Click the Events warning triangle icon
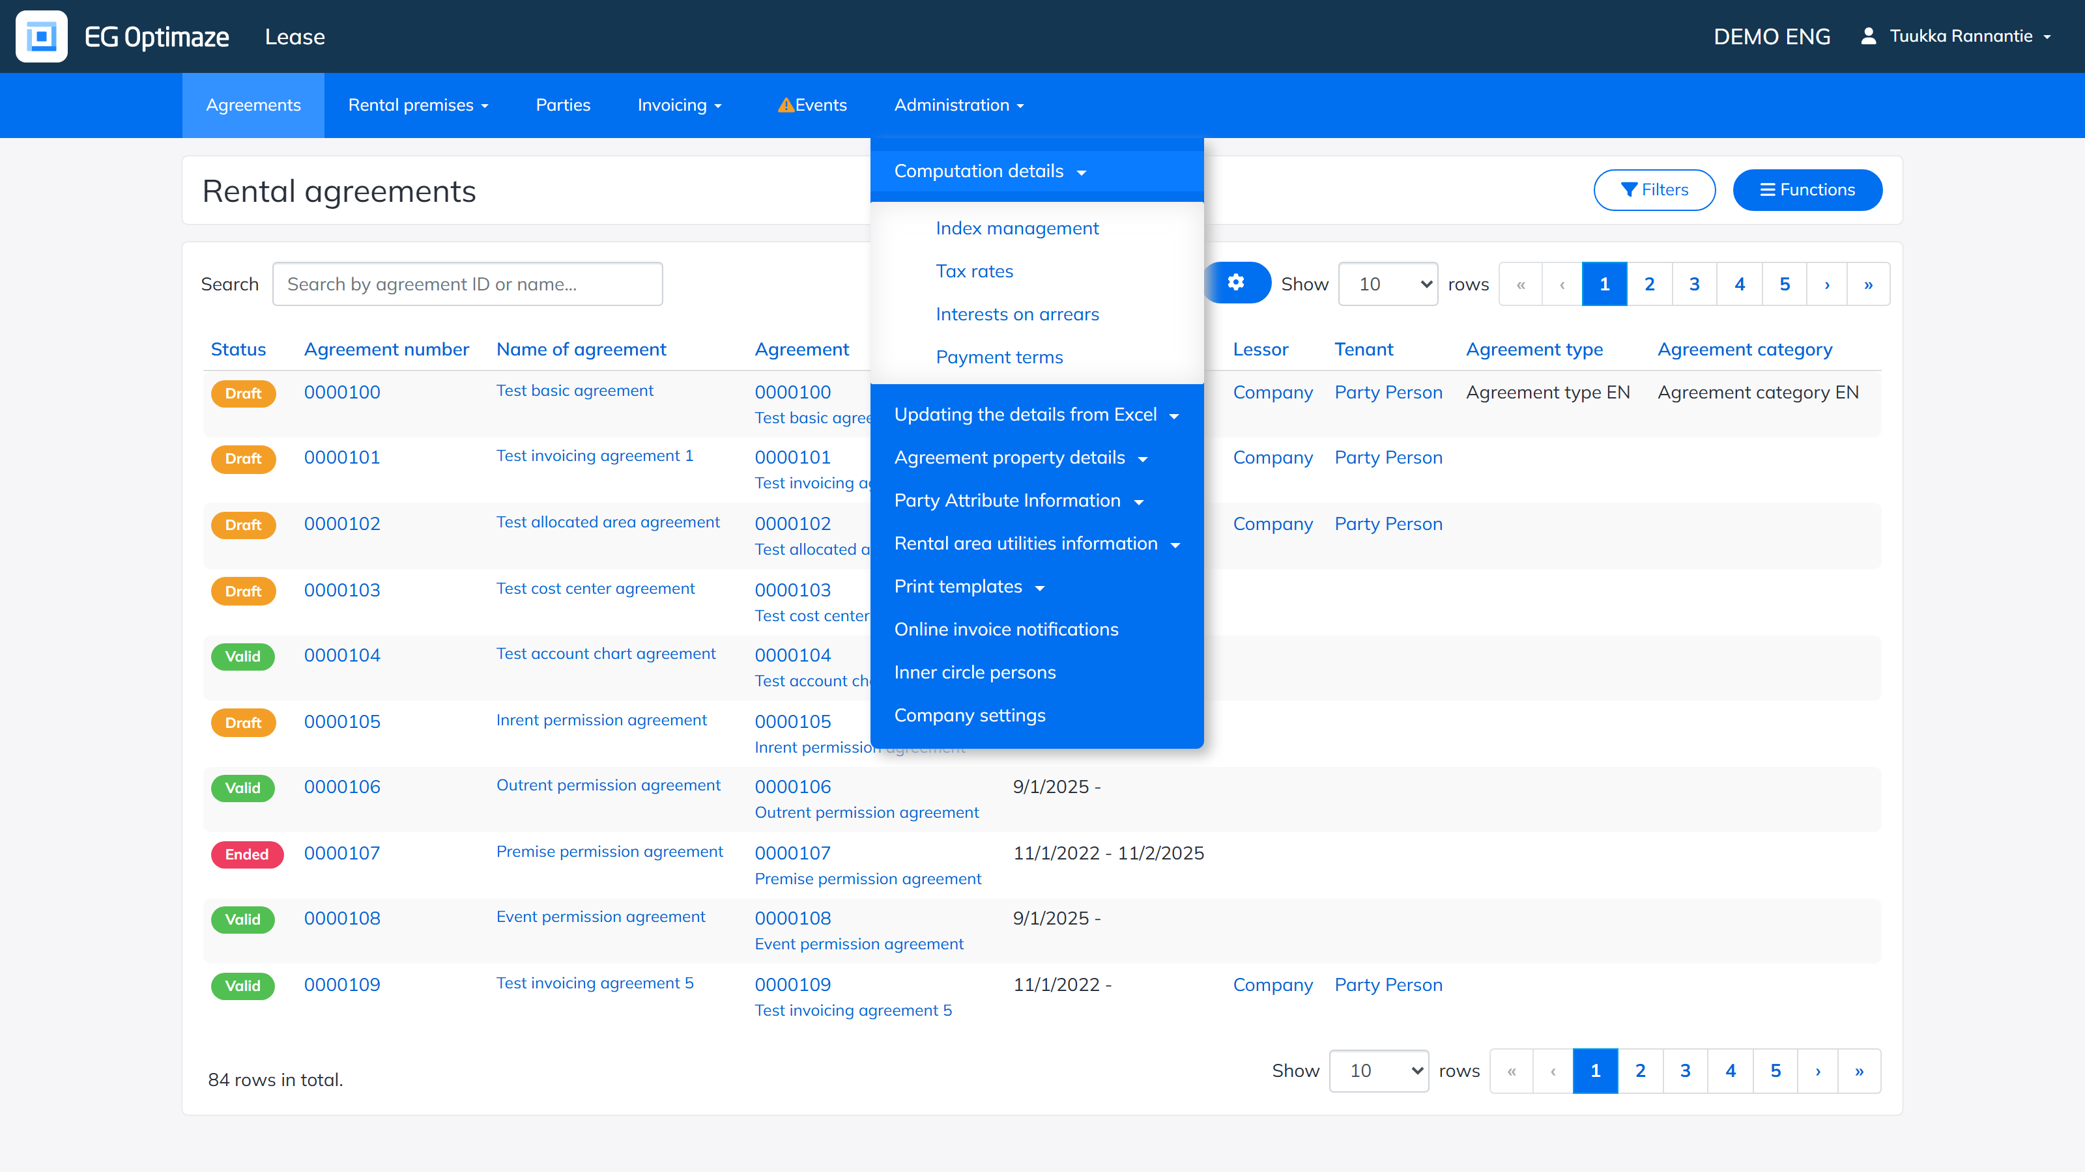2085x1172 pixels. 785,105
